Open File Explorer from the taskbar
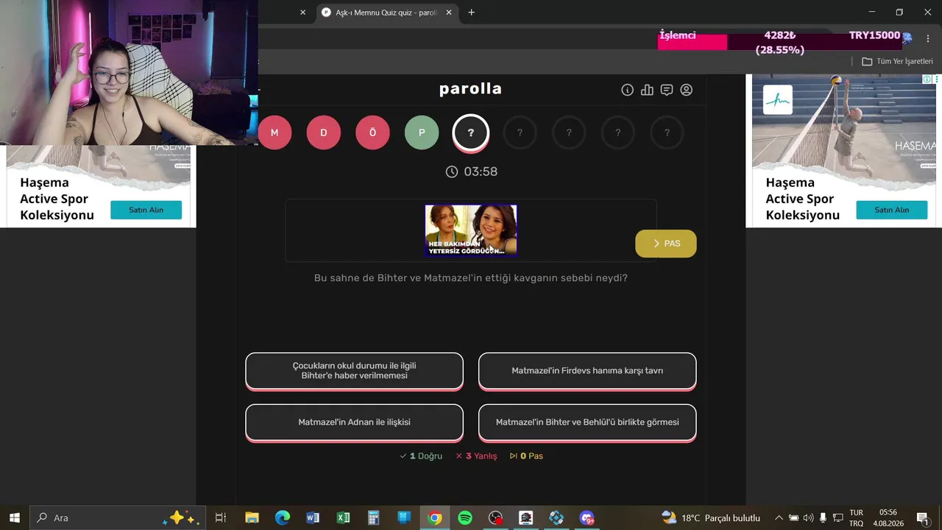The image size is (942, 530). click(252, 517)
